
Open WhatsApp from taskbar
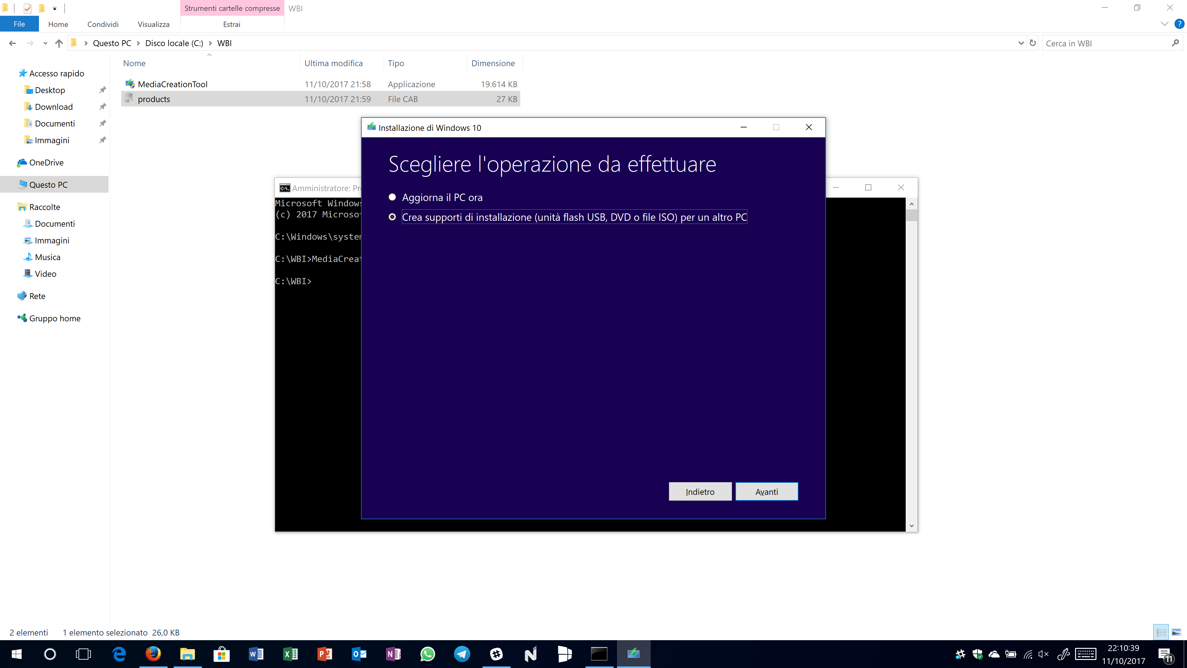click(428, 654)
